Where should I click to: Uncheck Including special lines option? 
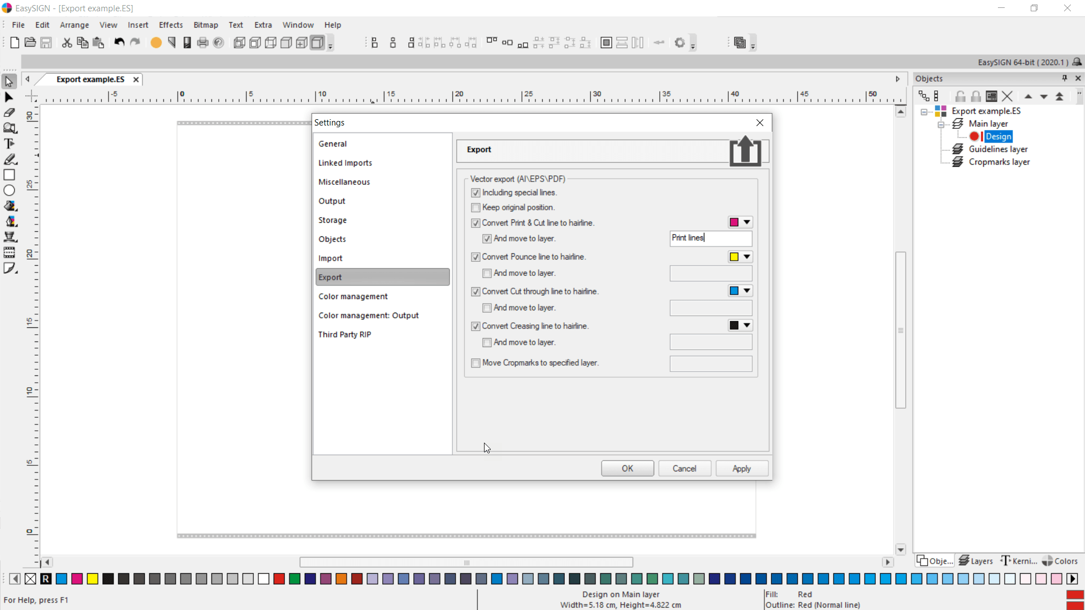[476, 193]
